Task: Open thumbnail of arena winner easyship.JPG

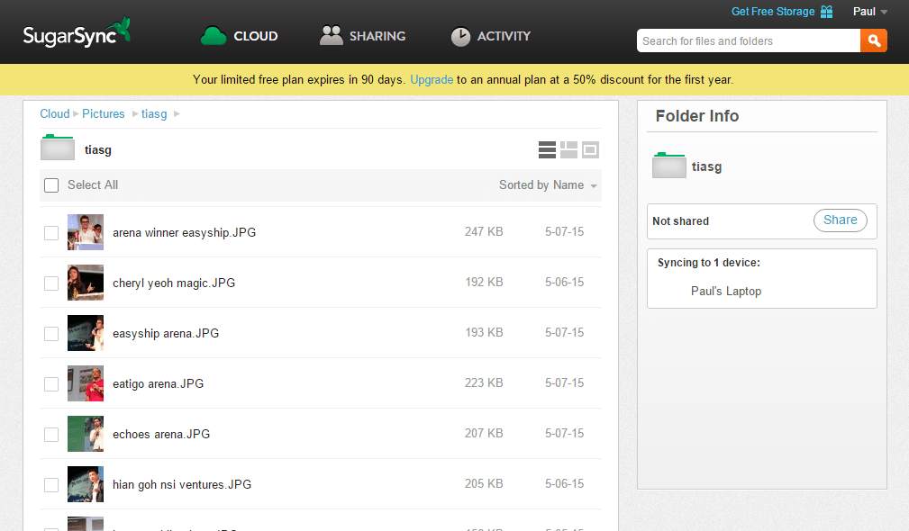Action: point(86,232)
